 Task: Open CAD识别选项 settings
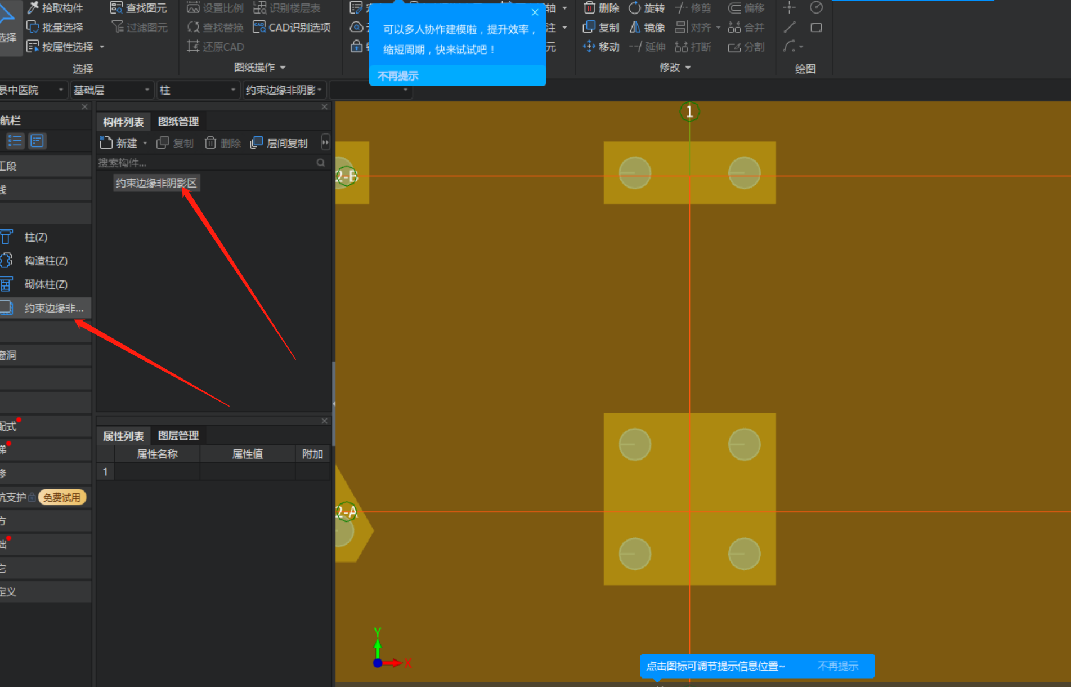pyautogui.click(x=292, y=27)
